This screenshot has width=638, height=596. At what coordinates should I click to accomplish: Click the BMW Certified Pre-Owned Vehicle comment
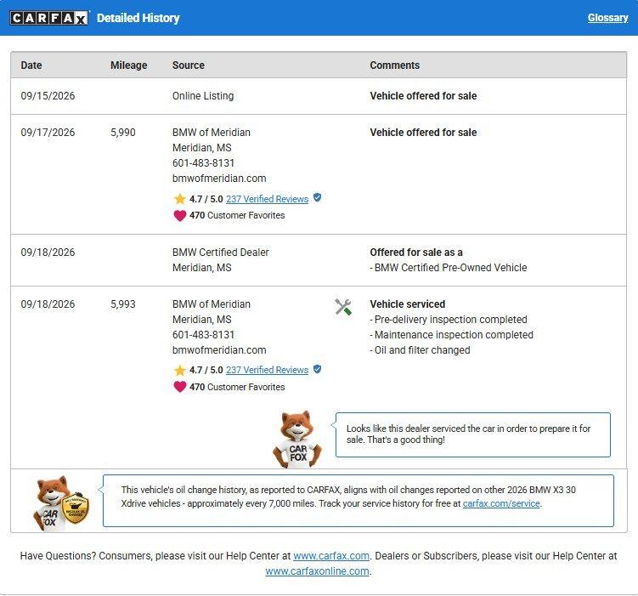point(449,268)
